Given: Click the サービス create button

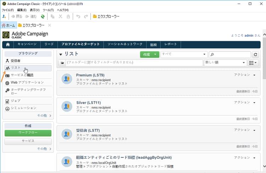Looking at the screenshot, I should pos(28,141).
